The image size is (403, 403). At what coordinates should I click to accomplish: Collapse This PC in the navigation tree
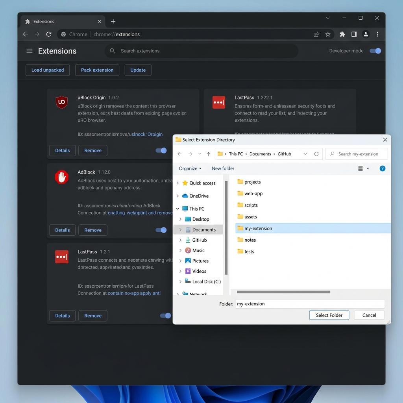coord(177,209)
